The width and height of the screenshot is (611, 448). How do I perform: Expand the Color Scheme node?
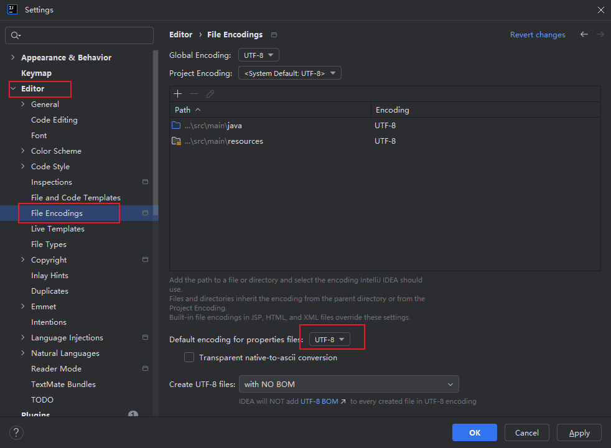click(22, 151)
